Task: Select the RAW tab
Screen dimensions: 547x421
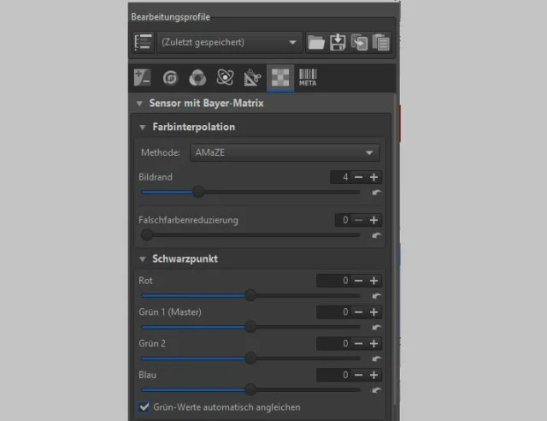Action: coord(280,78)
